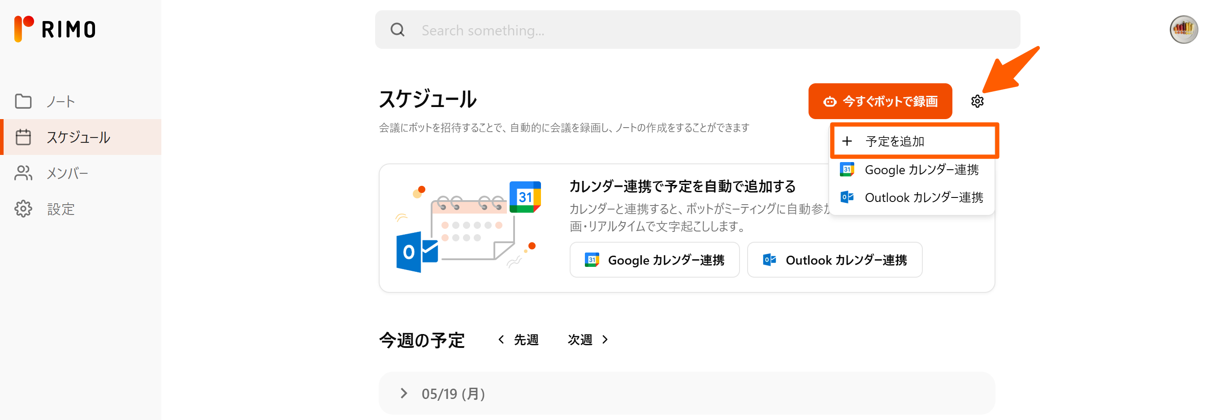Click the RIMO logo

click(x=55, y=29)
